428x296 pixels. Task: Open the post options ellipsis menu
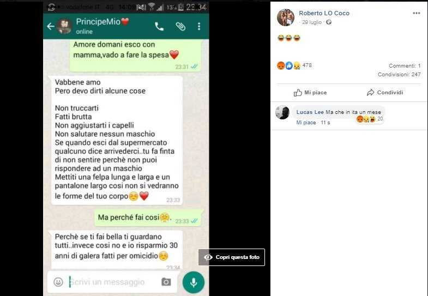(x=416, y=13)
